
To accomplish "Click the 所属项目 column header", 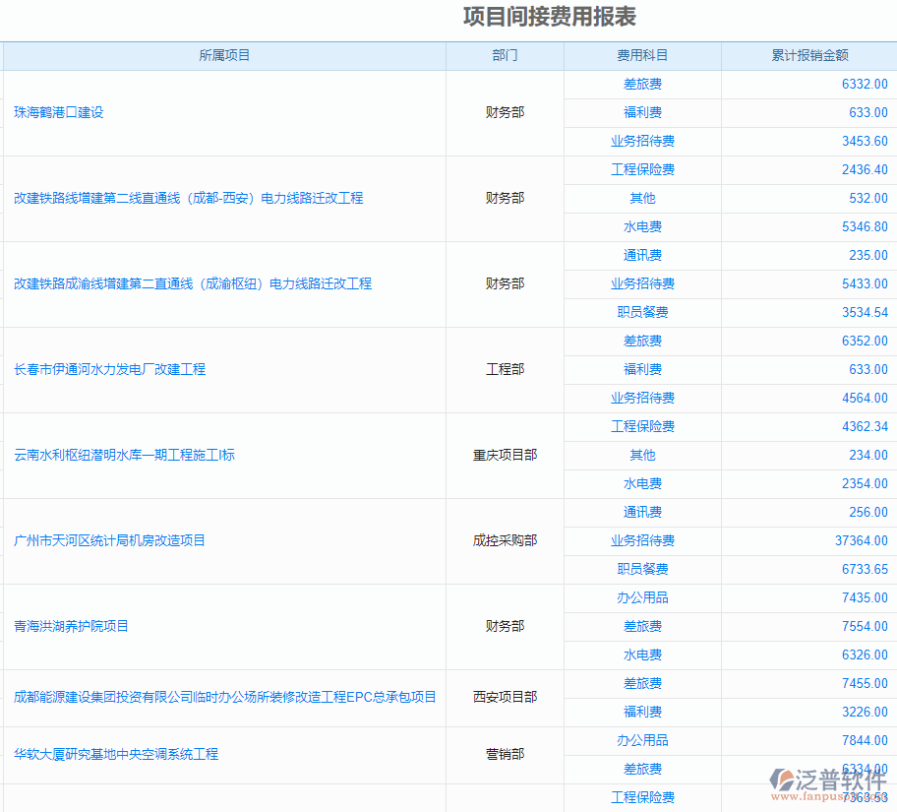I will [224, 55].
